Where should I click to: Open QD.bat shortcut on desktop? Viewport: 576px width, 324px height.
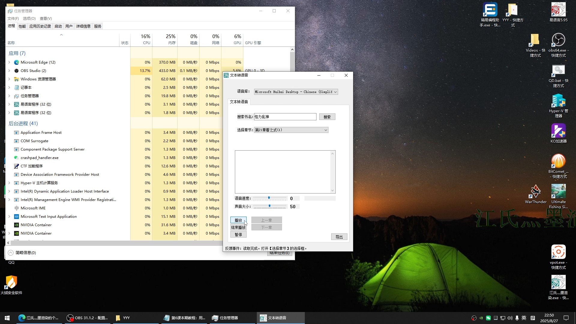pos(558,76)
